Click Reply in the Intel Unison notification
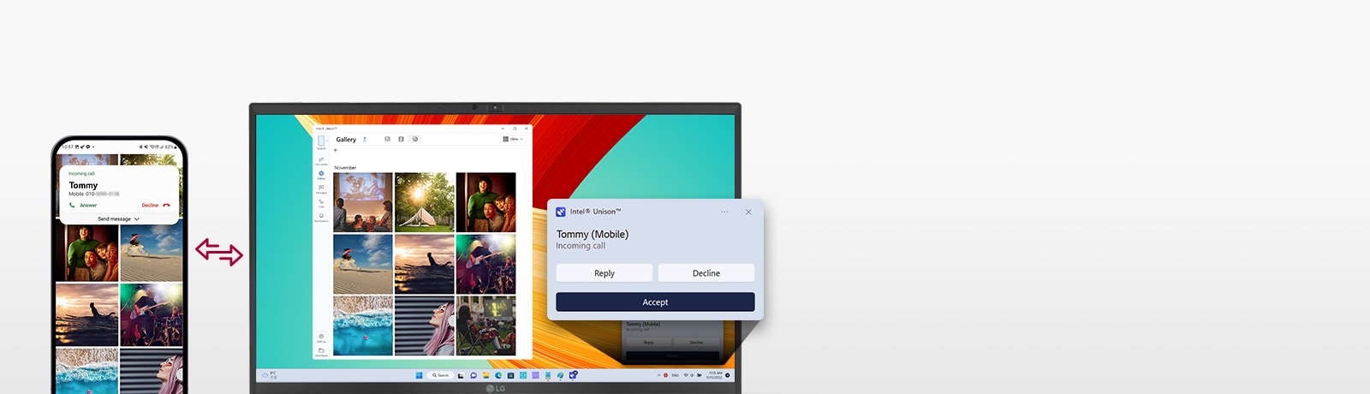Screen dimensions: 1370x394 click(605, 273)
